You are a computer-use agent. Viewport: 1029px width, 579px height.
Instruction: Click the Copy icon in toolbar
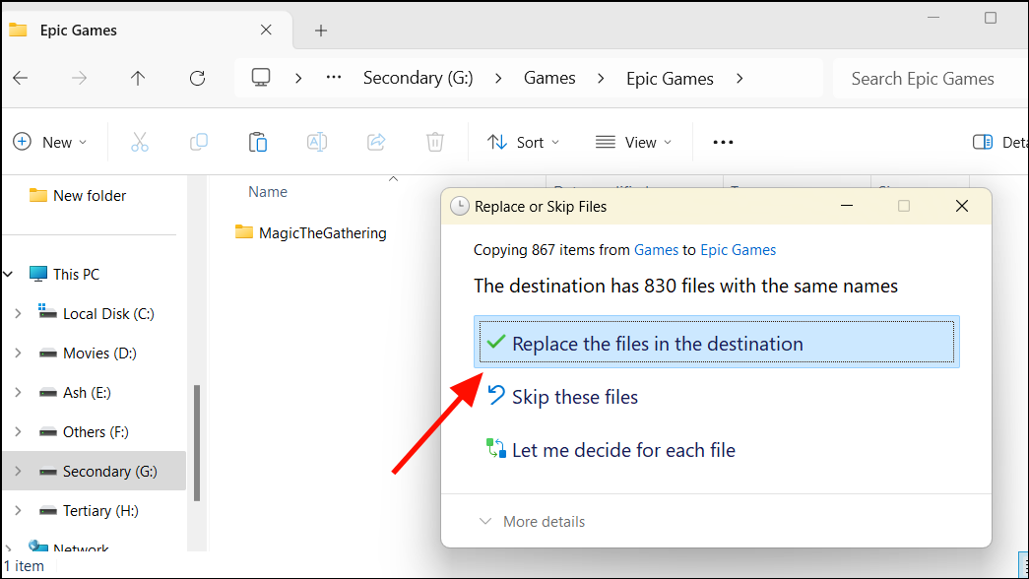pyautogui.click(x=198, y=142)
